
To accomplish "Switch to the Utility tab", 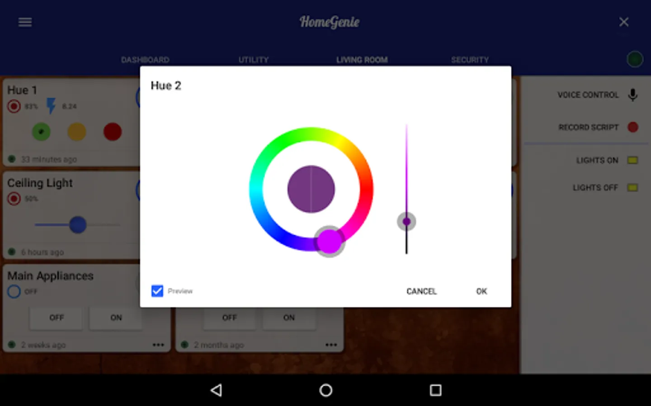I will click(x=254, y=60).
